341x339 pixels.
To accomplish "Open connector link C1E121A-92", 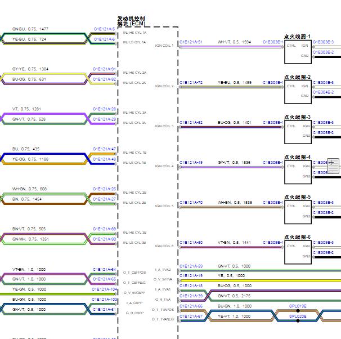I will click(x=104, y=79).
